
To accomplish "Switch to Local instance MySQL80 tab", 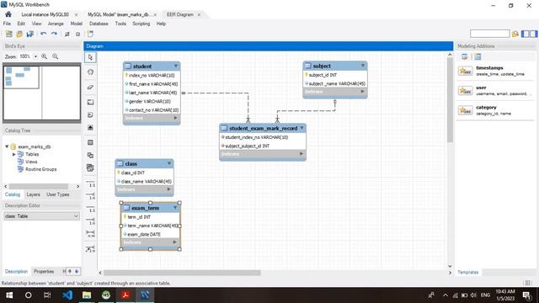I will 45,14.
